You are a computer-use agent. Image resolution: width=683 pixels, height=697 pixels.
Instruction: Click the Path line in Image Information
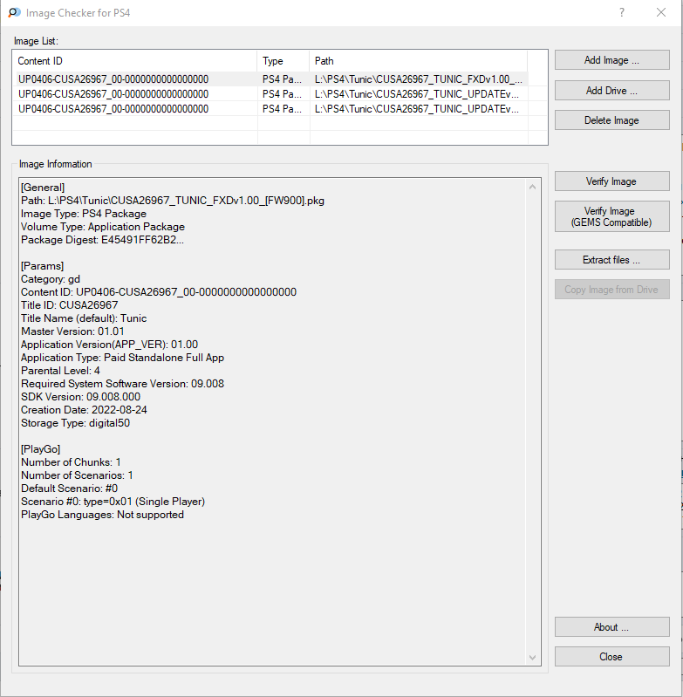point(173,201)
